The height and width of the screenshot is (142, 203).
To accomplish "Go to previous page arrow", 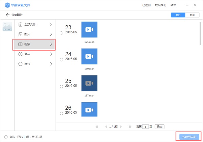I will pos(106,127).
